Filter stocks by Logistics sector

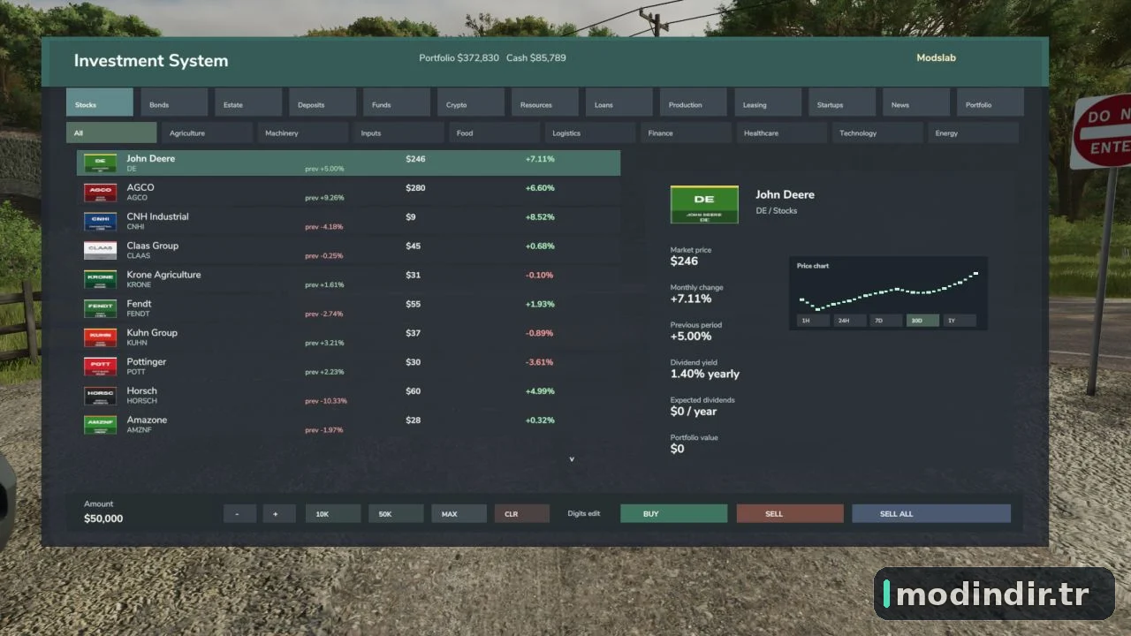[590, 133]
